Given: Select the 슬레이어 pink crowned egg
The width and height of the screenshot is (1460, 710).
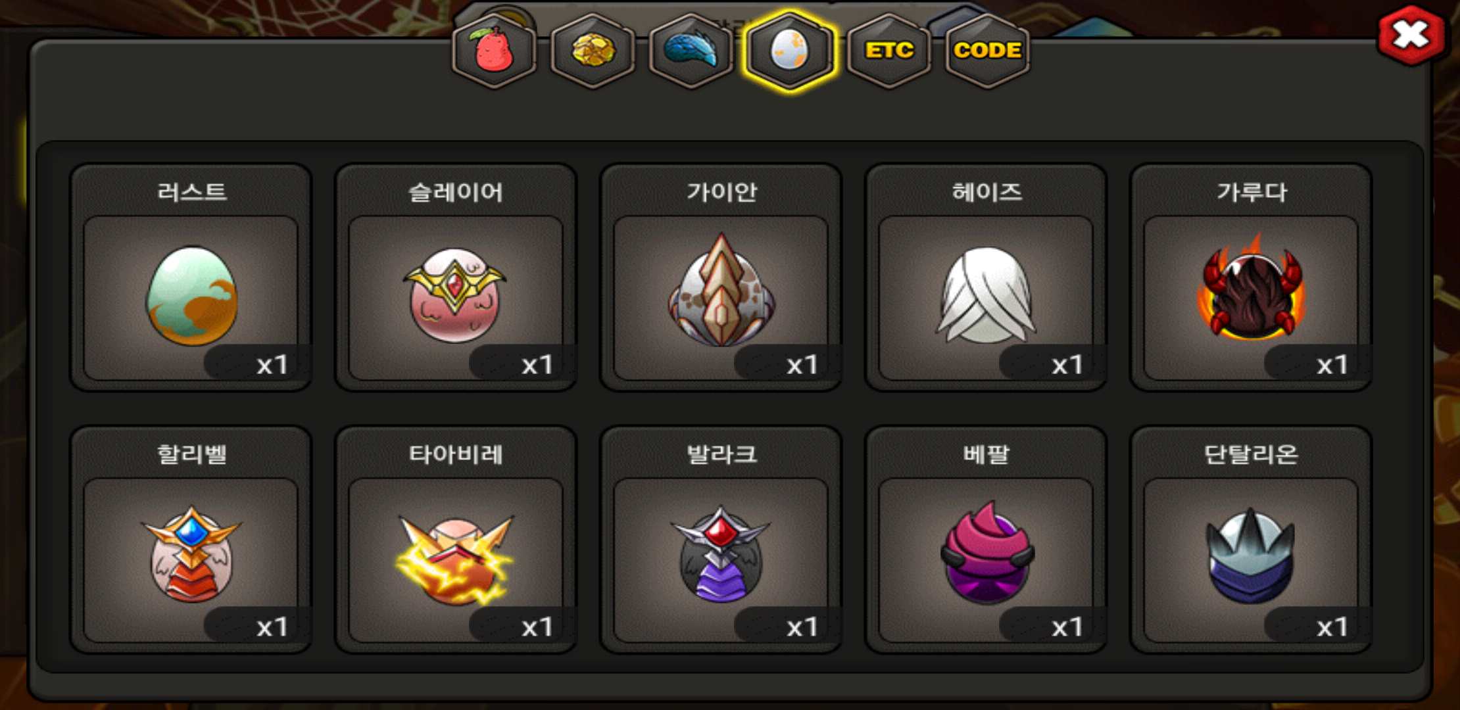Looking at the screenshot, I should click(456, 297).
